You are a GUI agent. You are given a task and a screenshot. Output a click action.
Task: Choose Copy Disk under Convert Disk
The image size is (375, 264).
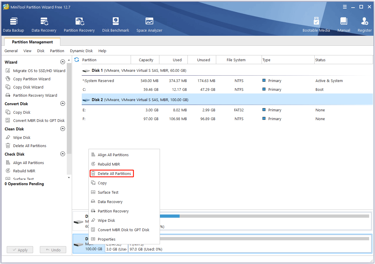18,112
